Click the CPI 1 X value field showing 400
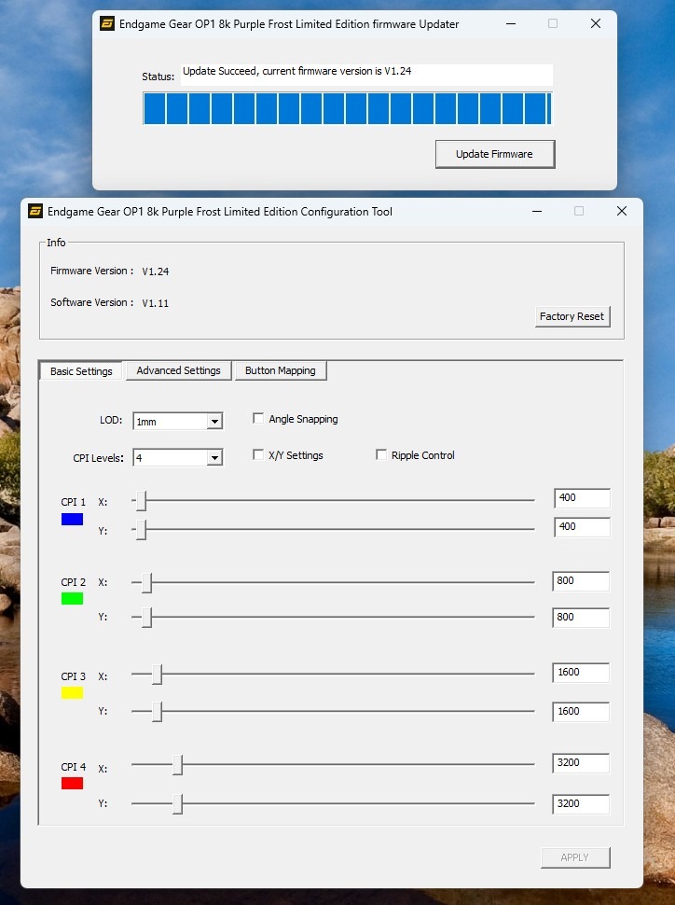Screen dimensions: 675x905 (x=582, y=498)
